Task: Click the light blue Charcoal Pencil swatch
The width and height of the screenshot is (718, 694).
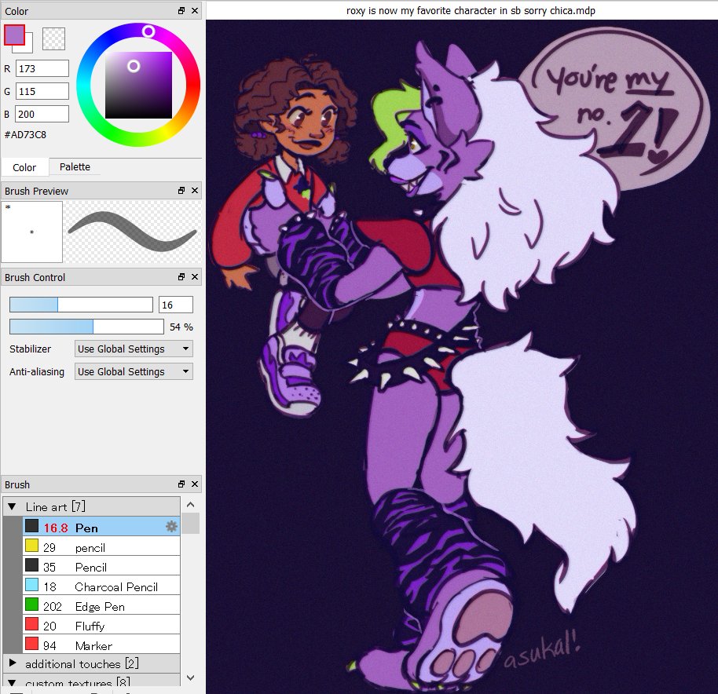Action: [31, 585]
